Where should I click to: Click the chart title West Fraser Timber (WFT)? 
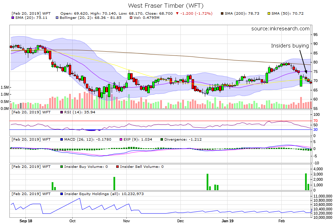click(x=166, y=6)
